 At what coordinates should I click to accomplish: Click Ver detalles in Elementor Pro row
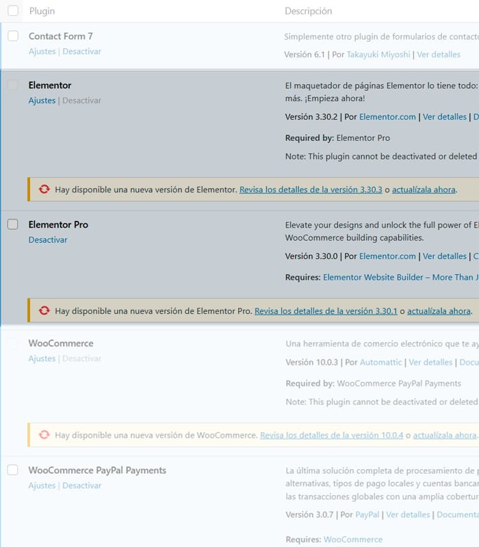(x=444, y=256)
